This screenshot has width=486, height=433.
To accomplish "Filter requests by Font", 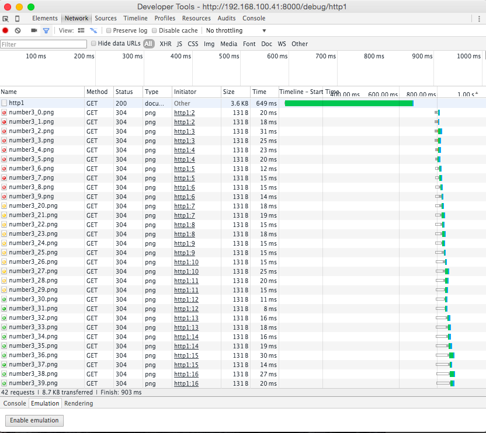I will point(249,44).
